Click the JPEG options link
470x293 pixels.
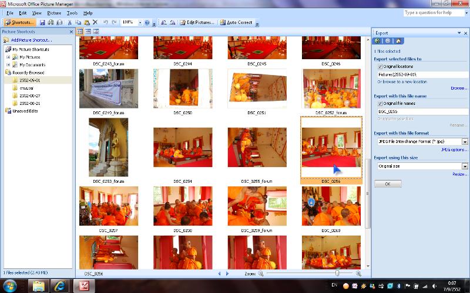[454, 150]
